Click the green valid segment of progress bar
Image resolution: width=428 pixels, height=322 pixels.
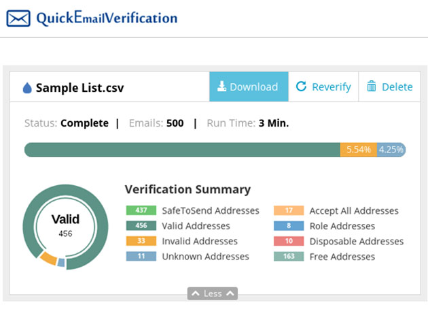[182, 150]
